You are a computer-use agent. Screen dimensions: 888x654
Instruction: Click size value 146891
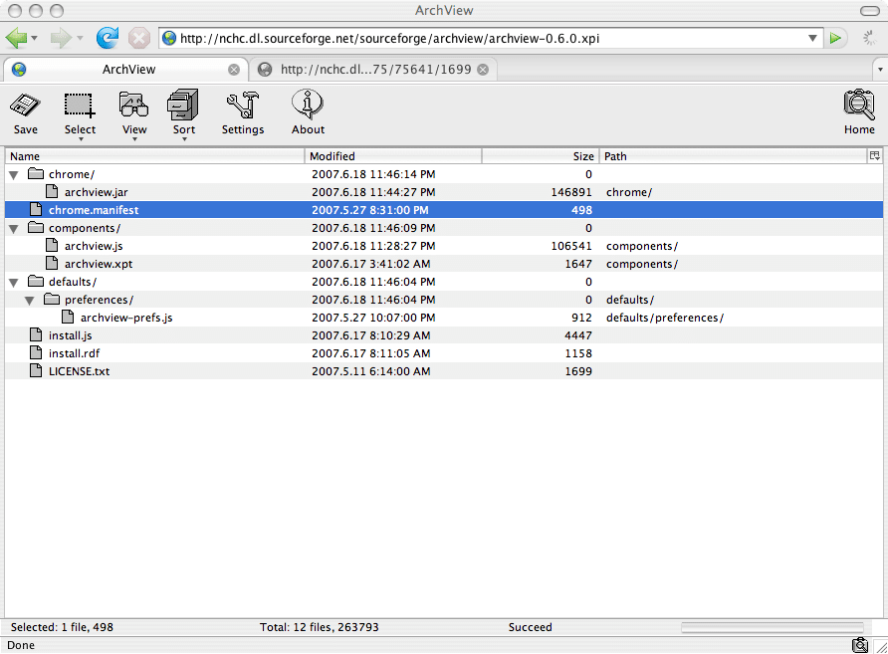[571, 192]
